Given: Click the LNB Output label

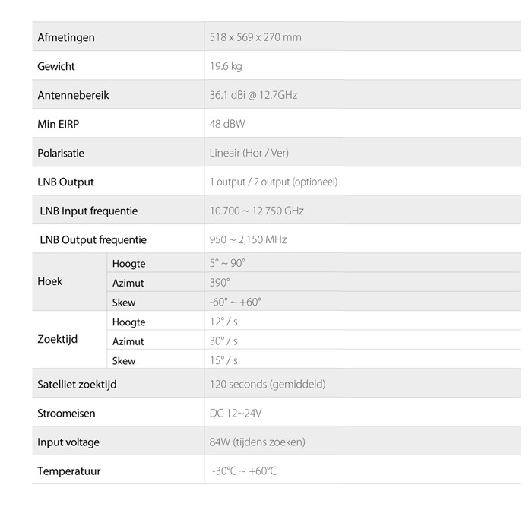Looking at the screenshot, I should 65,182.
